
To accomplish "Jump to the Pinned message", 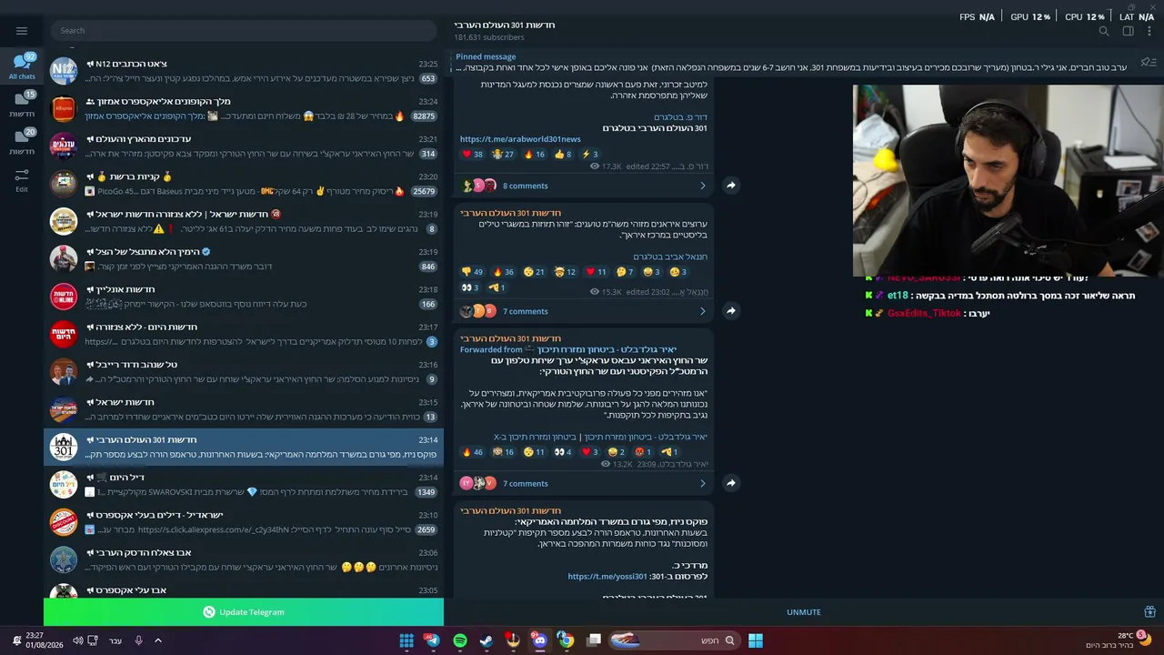I will click(x=791, y=62).
